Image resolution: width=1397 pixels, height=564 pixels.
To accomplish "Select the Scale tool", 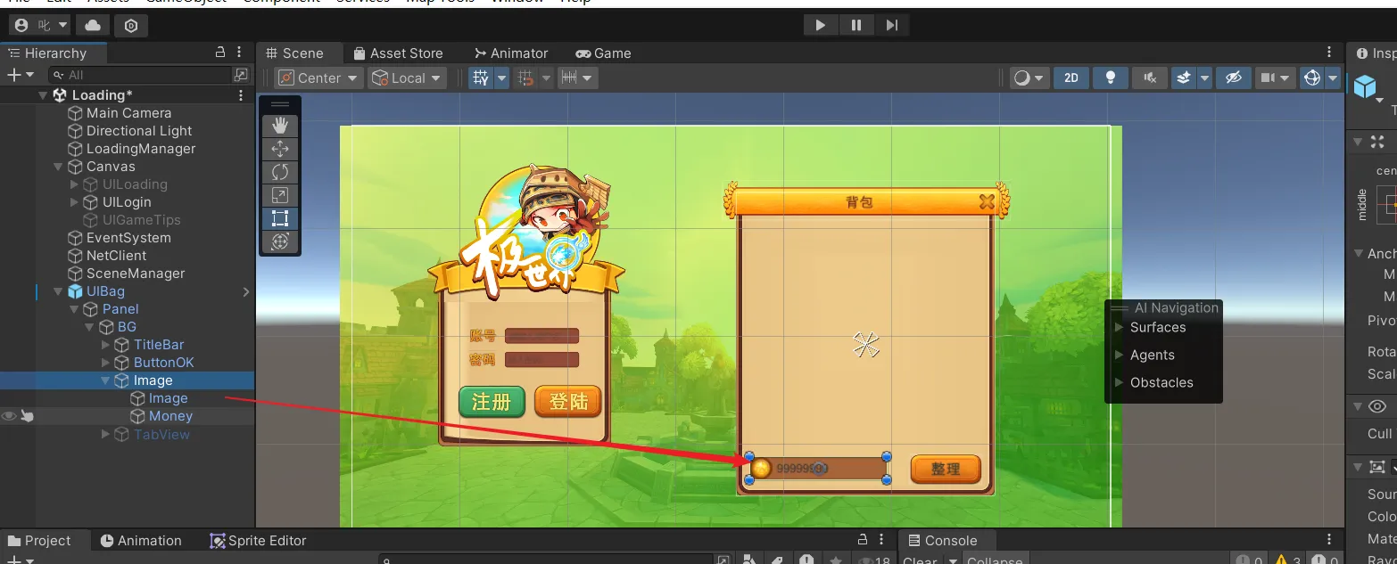I will (x=280, y=195).
